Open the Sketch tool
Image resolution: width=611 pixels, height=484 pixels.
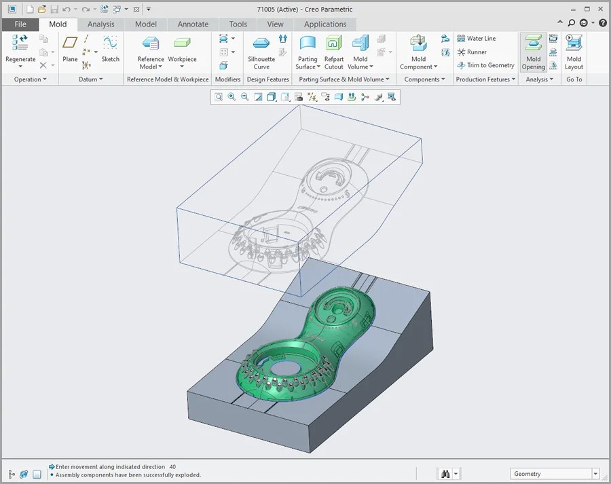110,51
